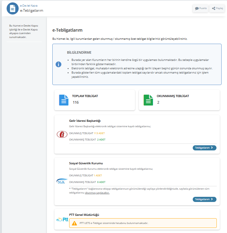This screenshot has height=233, width=227.
Task: Click the BİLGİLENDİRME heading
Action: (79, 52)
